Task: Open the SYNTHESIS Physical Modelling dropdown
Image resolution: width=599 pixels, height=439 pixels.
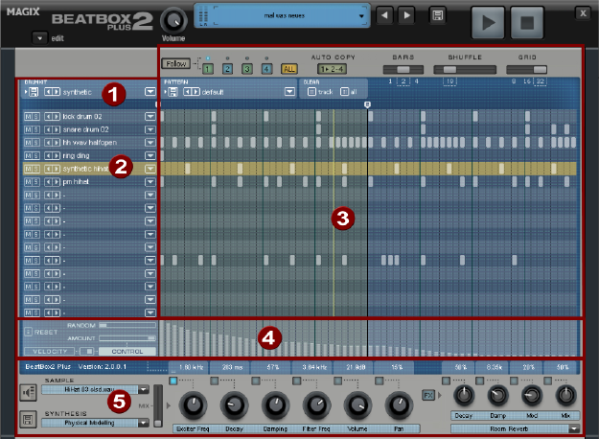Action: (x=144, y=423)
